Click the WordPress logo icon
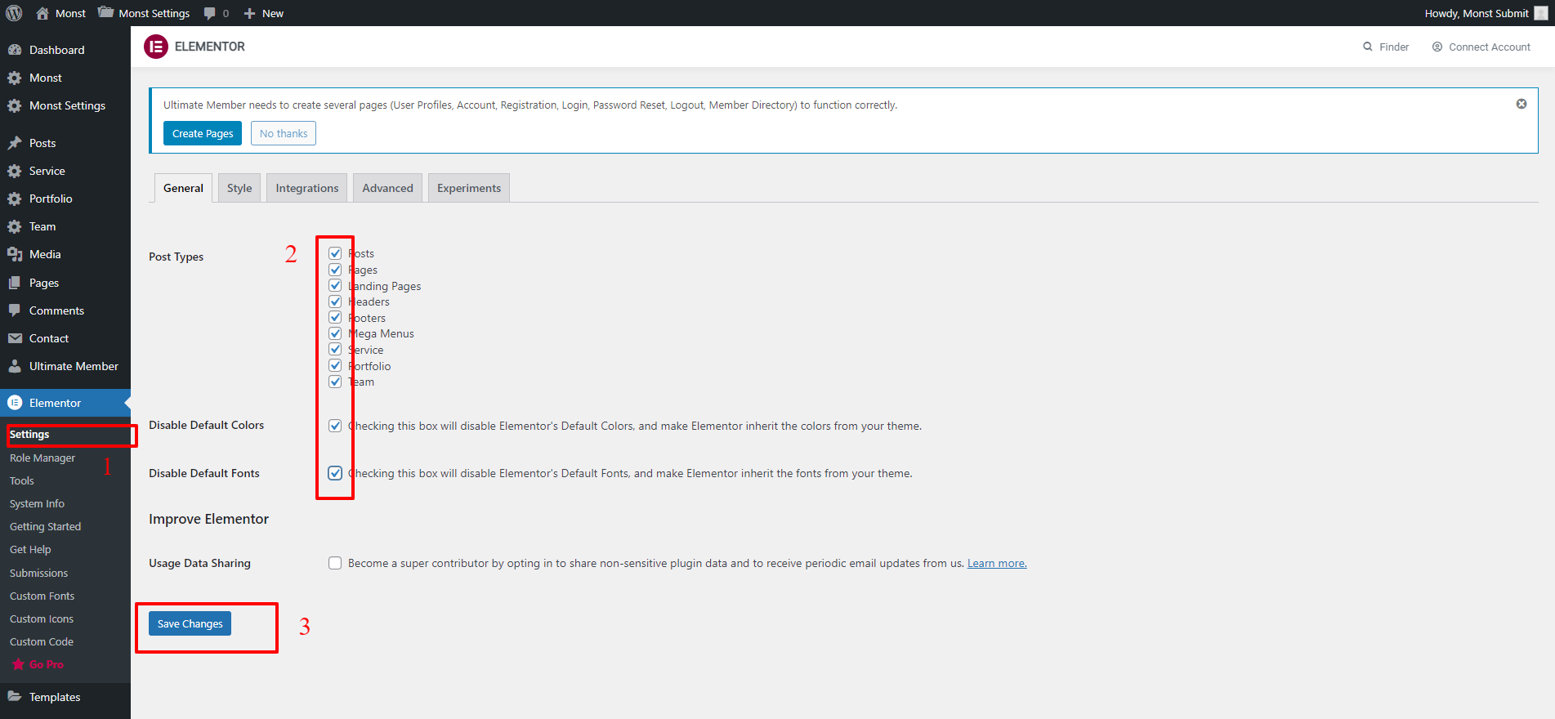The width and height of the screenshot is (1555, 719). [14, 13]
